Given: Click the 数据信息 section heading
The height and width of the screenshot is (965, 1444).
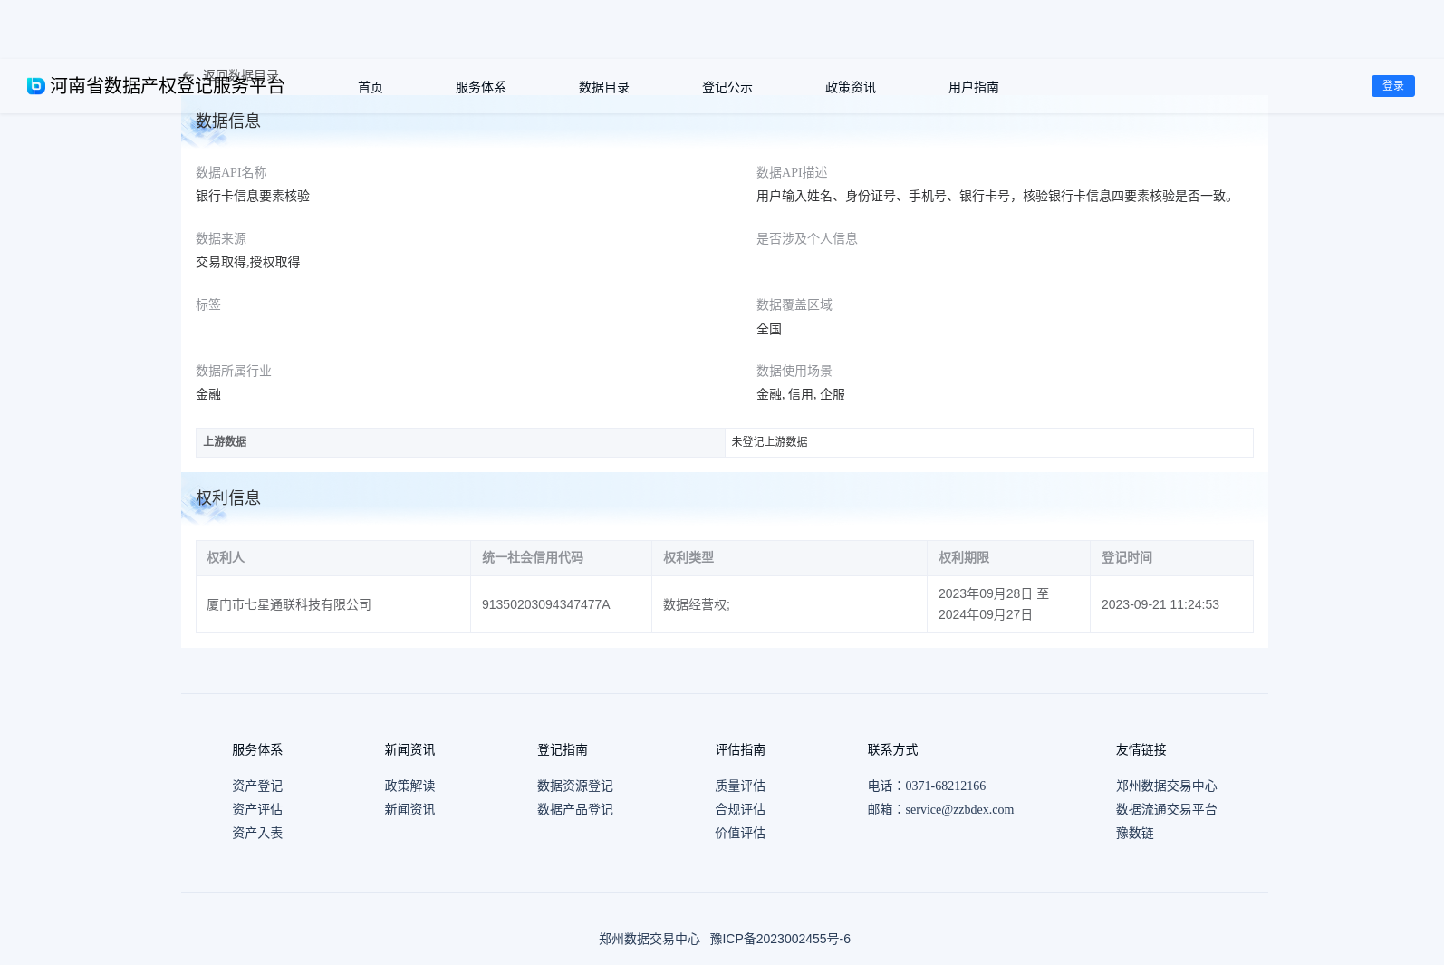Looking at the screenshot, I should tap(228, 121).
